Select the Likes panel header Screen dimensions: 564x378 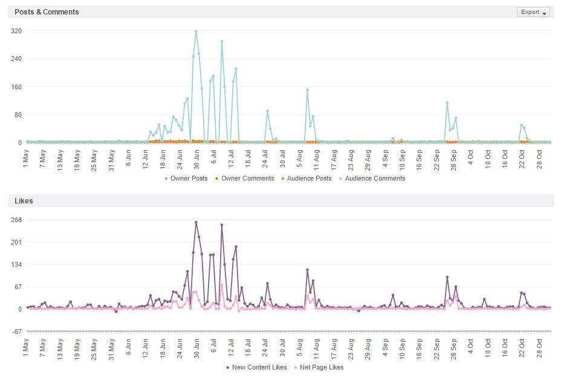point(24,200)
